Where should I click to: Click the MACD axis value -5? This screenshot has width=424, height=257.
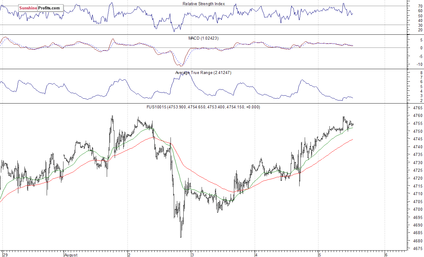[420, 56]
